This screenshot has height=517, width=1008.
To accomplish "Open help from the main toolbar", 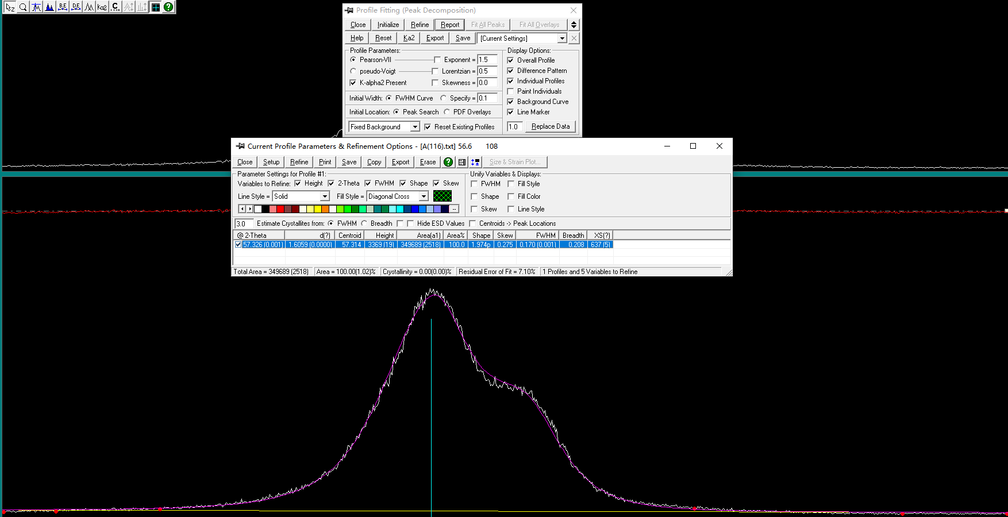I will [x=168, y=7].
